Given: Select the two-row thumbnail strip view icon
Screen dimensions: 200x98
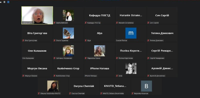Looking at the screenshot, I should click(x=4, y=2).
